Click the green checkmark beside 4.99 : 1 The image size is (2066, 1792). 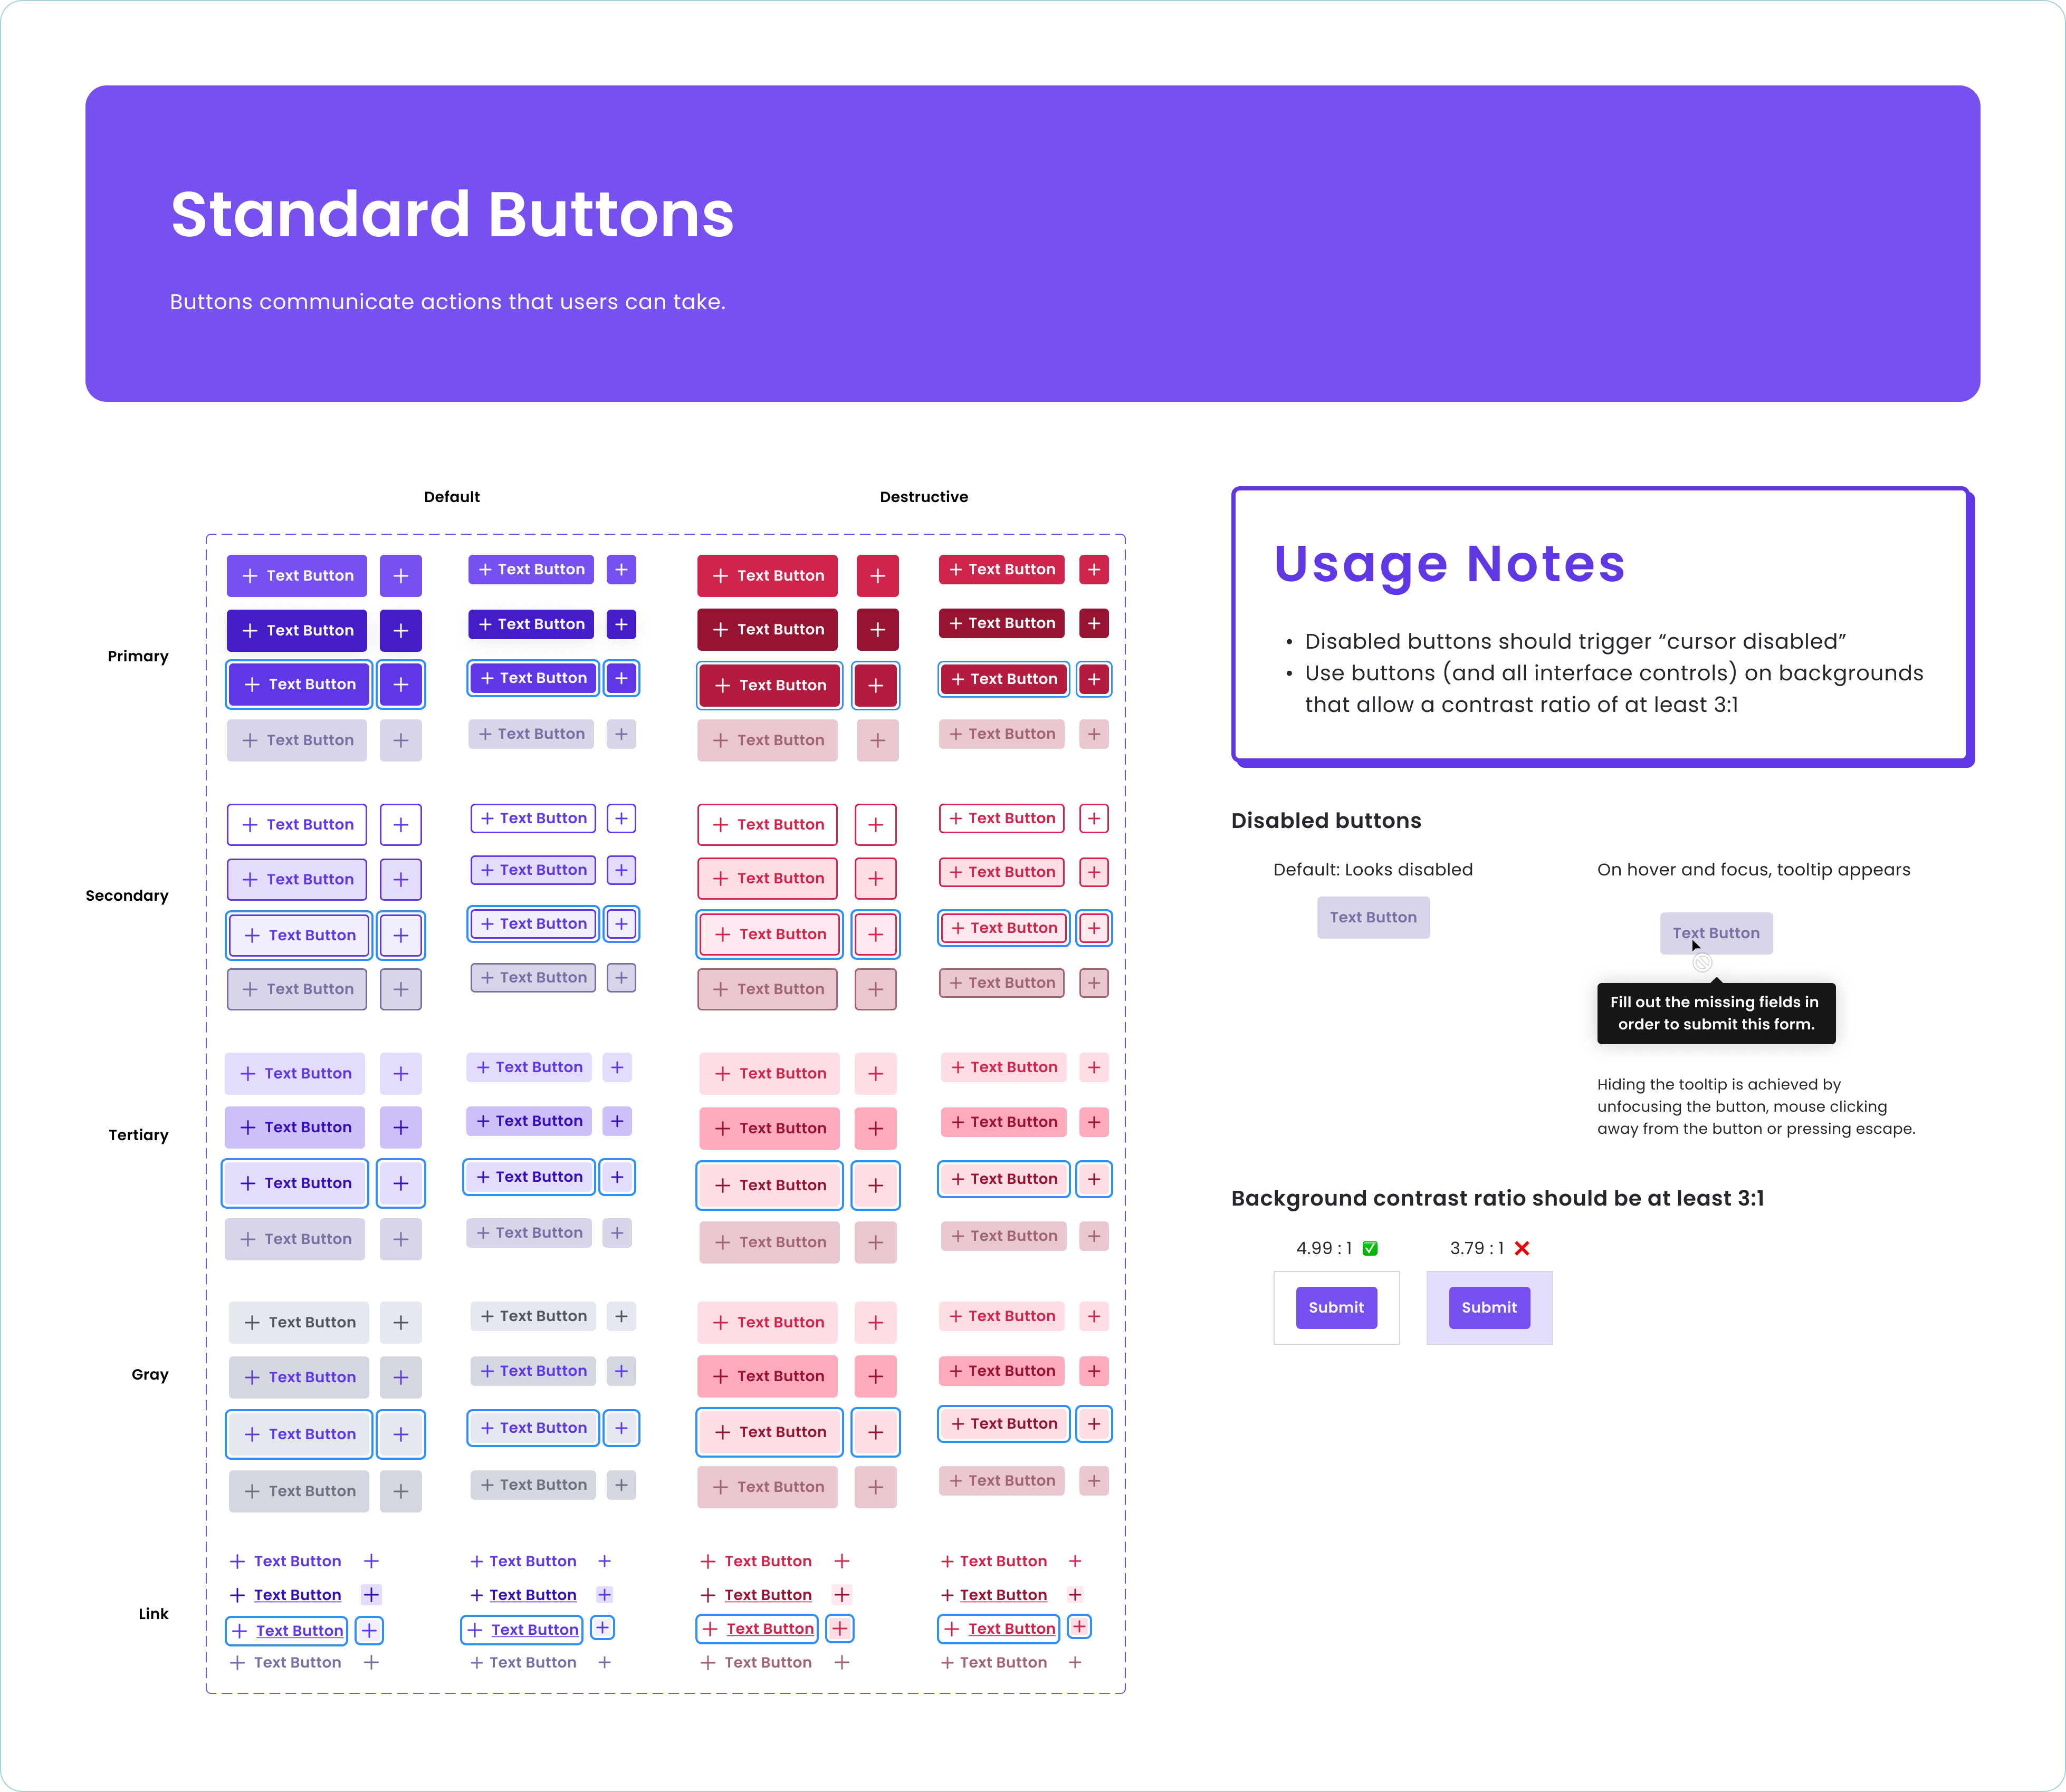[1371, 1248]
